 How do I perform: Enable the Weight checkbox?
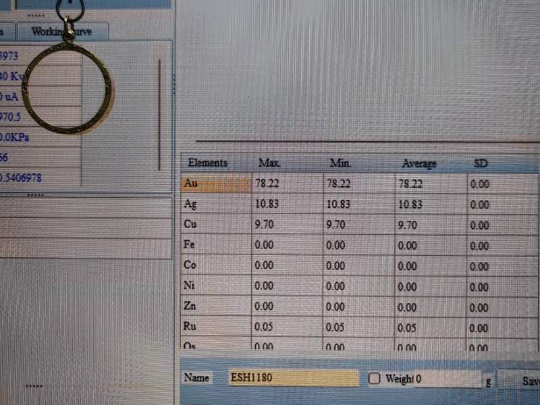pos(375,379)
